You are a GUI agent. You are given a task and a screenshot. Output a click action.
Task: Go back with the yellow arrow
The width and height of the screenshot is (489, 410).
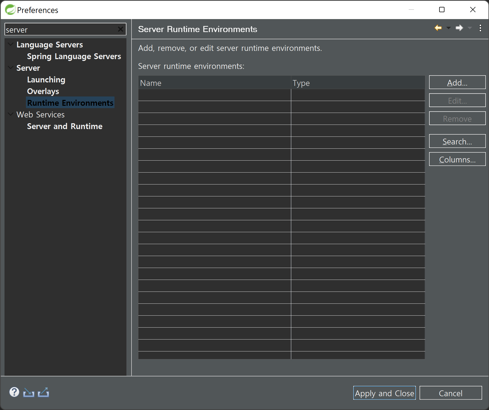pos(438,28)
